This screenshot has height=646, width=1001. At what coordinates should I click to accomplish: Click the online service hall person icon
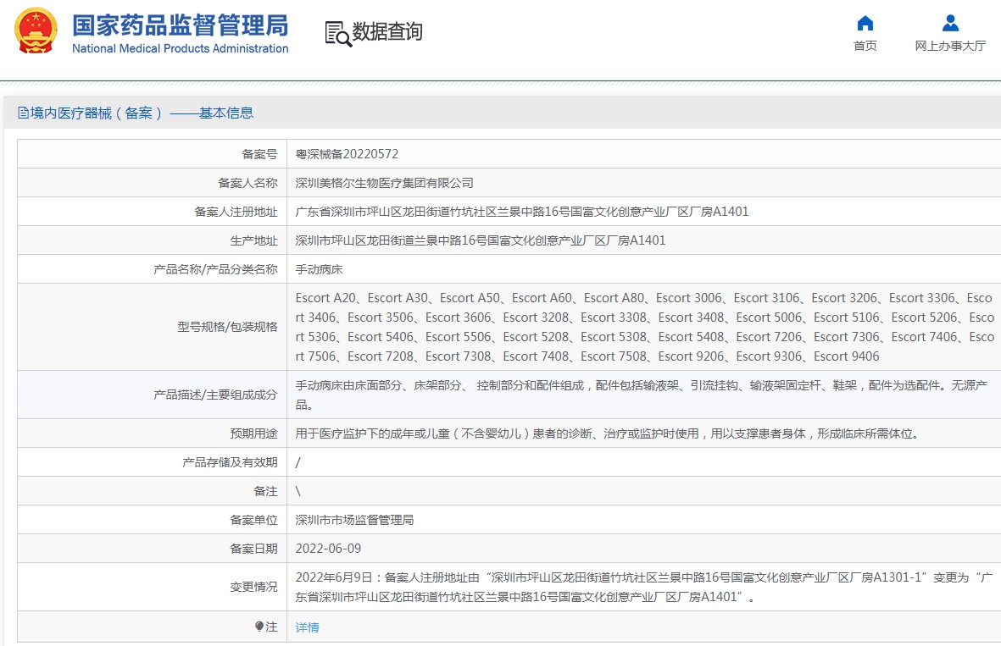click(x=950, y=23)
